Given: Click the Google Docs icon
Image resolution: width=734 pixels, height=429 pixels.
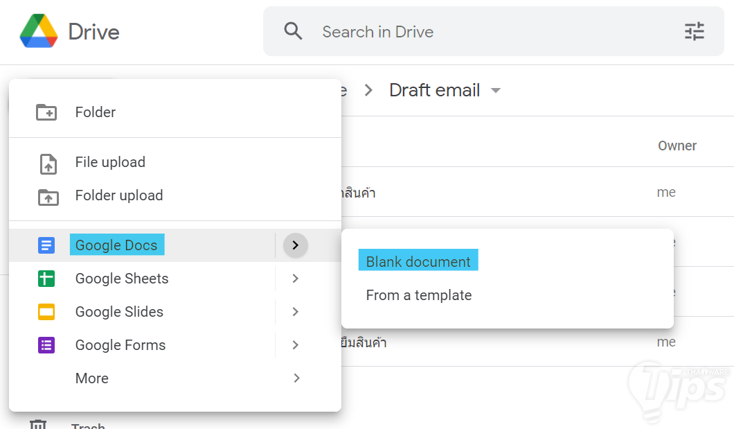Looking at the screenshot, I should [46, 245].
